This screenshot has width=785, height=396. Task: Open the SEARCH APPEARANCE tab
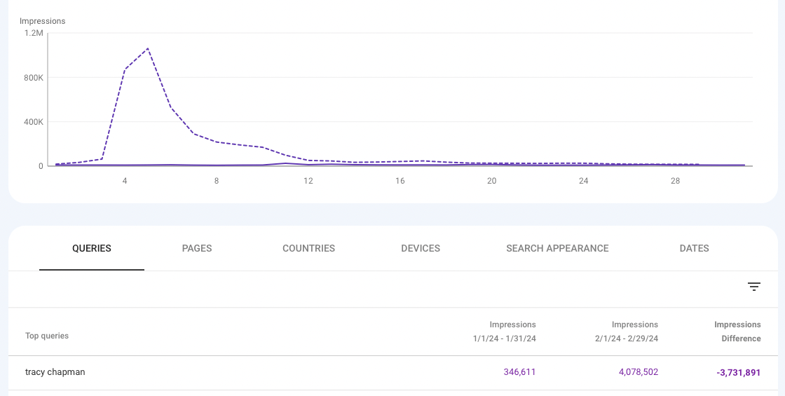coord(557,248)
